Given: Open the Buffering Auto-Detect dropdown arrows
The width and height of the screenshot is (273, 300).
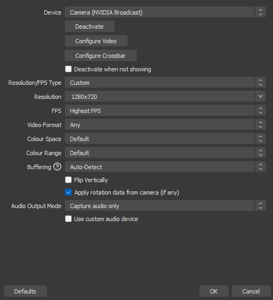Looking at the screenshot, I should pyautogui.click(x=261, y=166).
